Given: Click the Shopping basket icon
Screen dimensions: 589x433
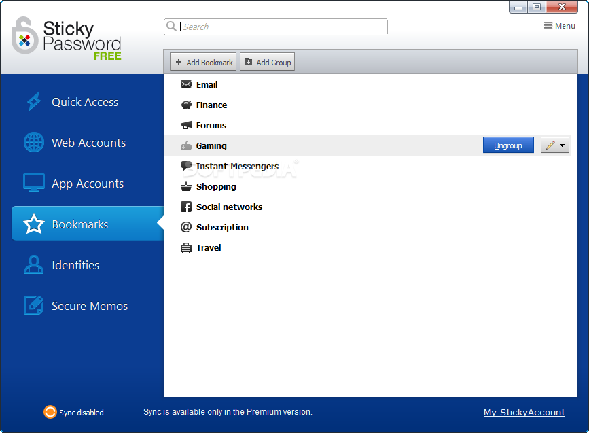Looking at the screenshot, I should [186, 186].
